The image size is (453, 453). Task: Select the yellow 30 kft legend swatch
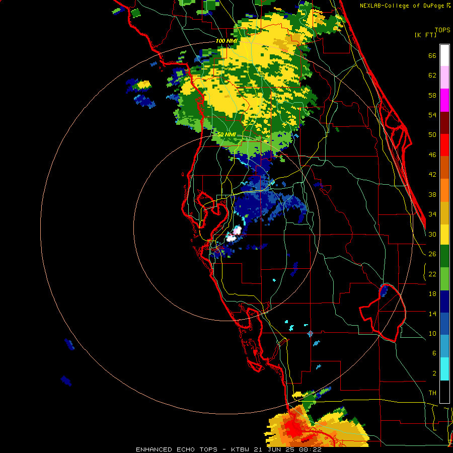point(444,235)
